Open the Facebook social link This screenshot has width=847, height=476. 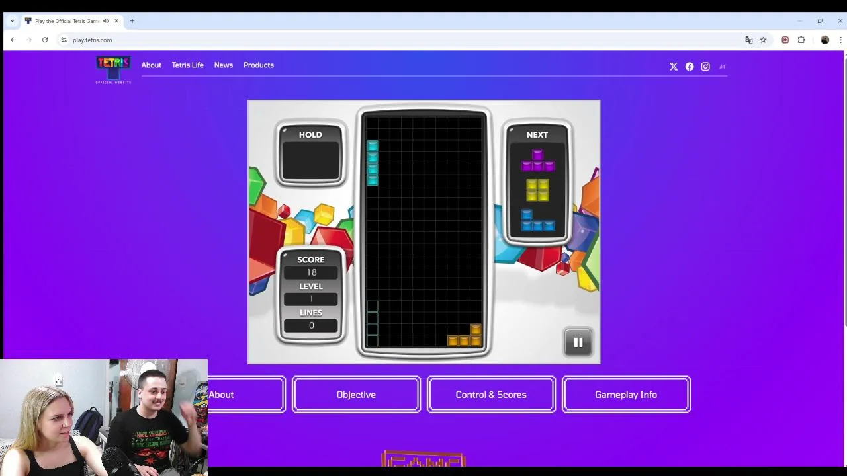tap(690, 67)
